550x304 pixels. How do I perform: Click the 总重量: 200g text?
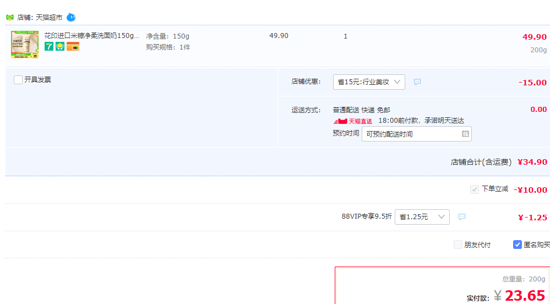tap(524, 279)
